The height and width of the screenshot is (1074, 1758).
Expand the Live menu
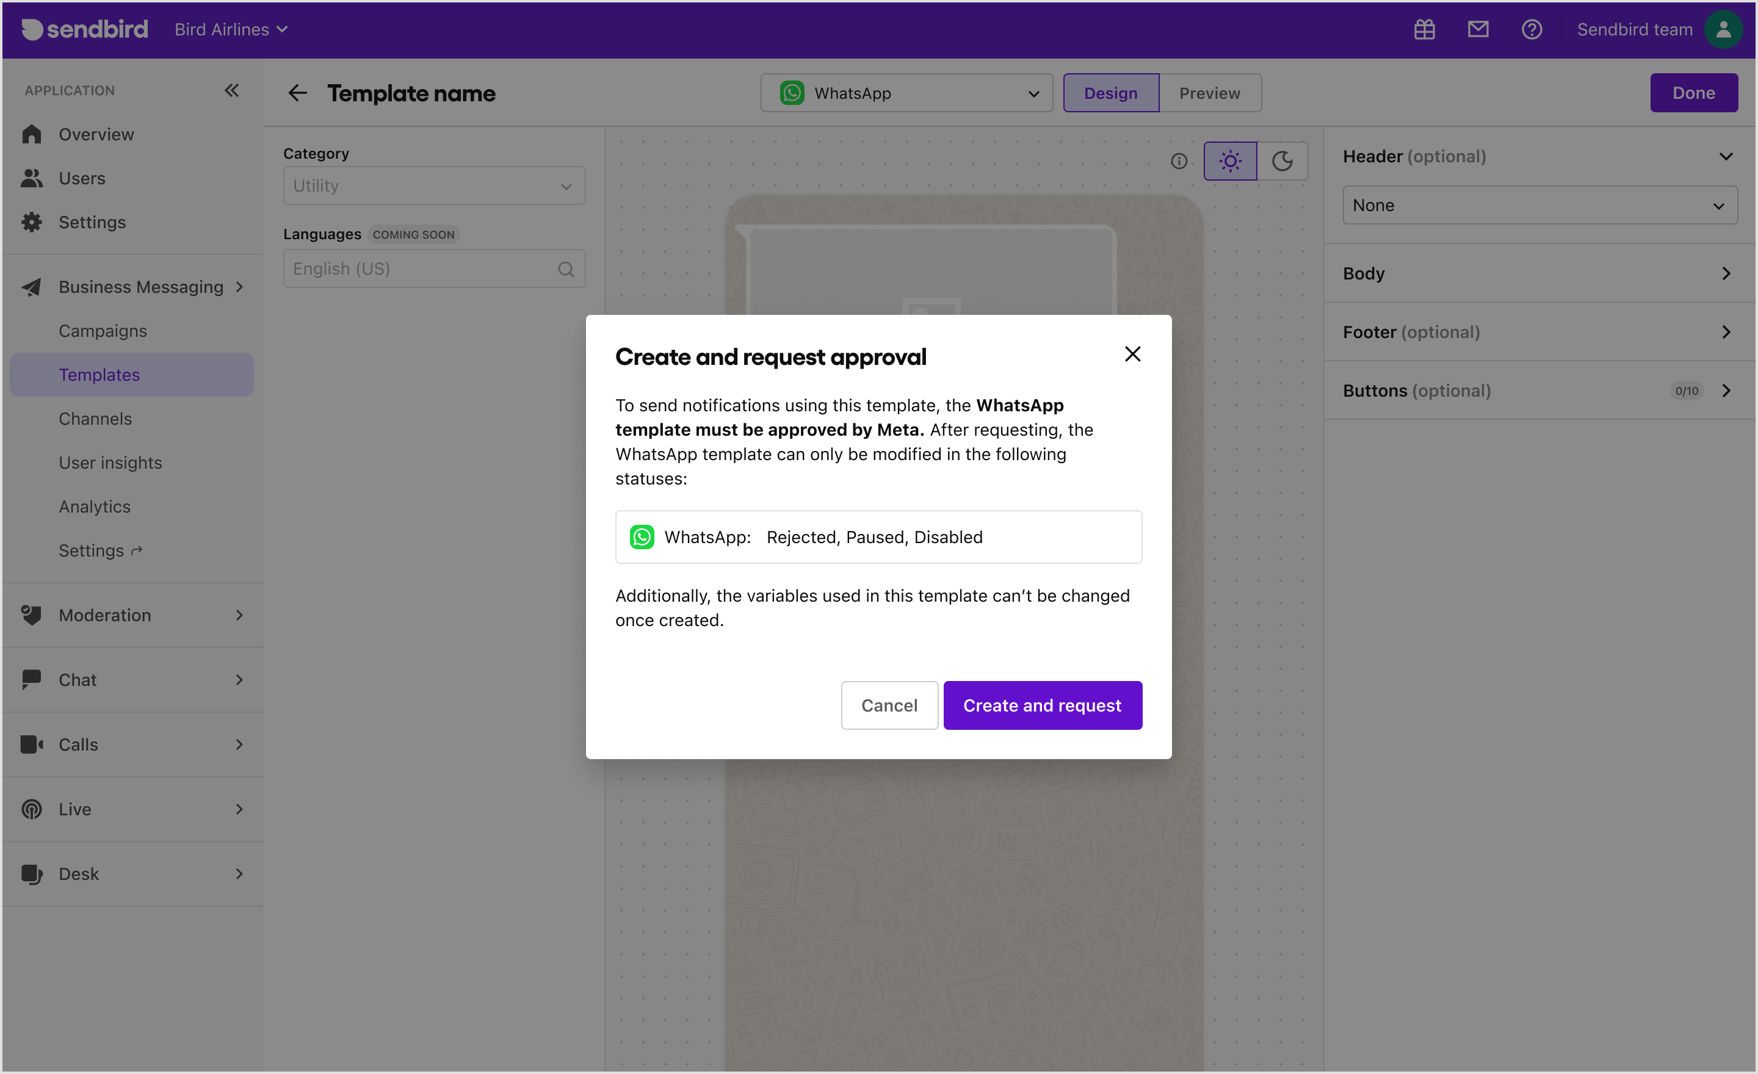pos(132,809)
